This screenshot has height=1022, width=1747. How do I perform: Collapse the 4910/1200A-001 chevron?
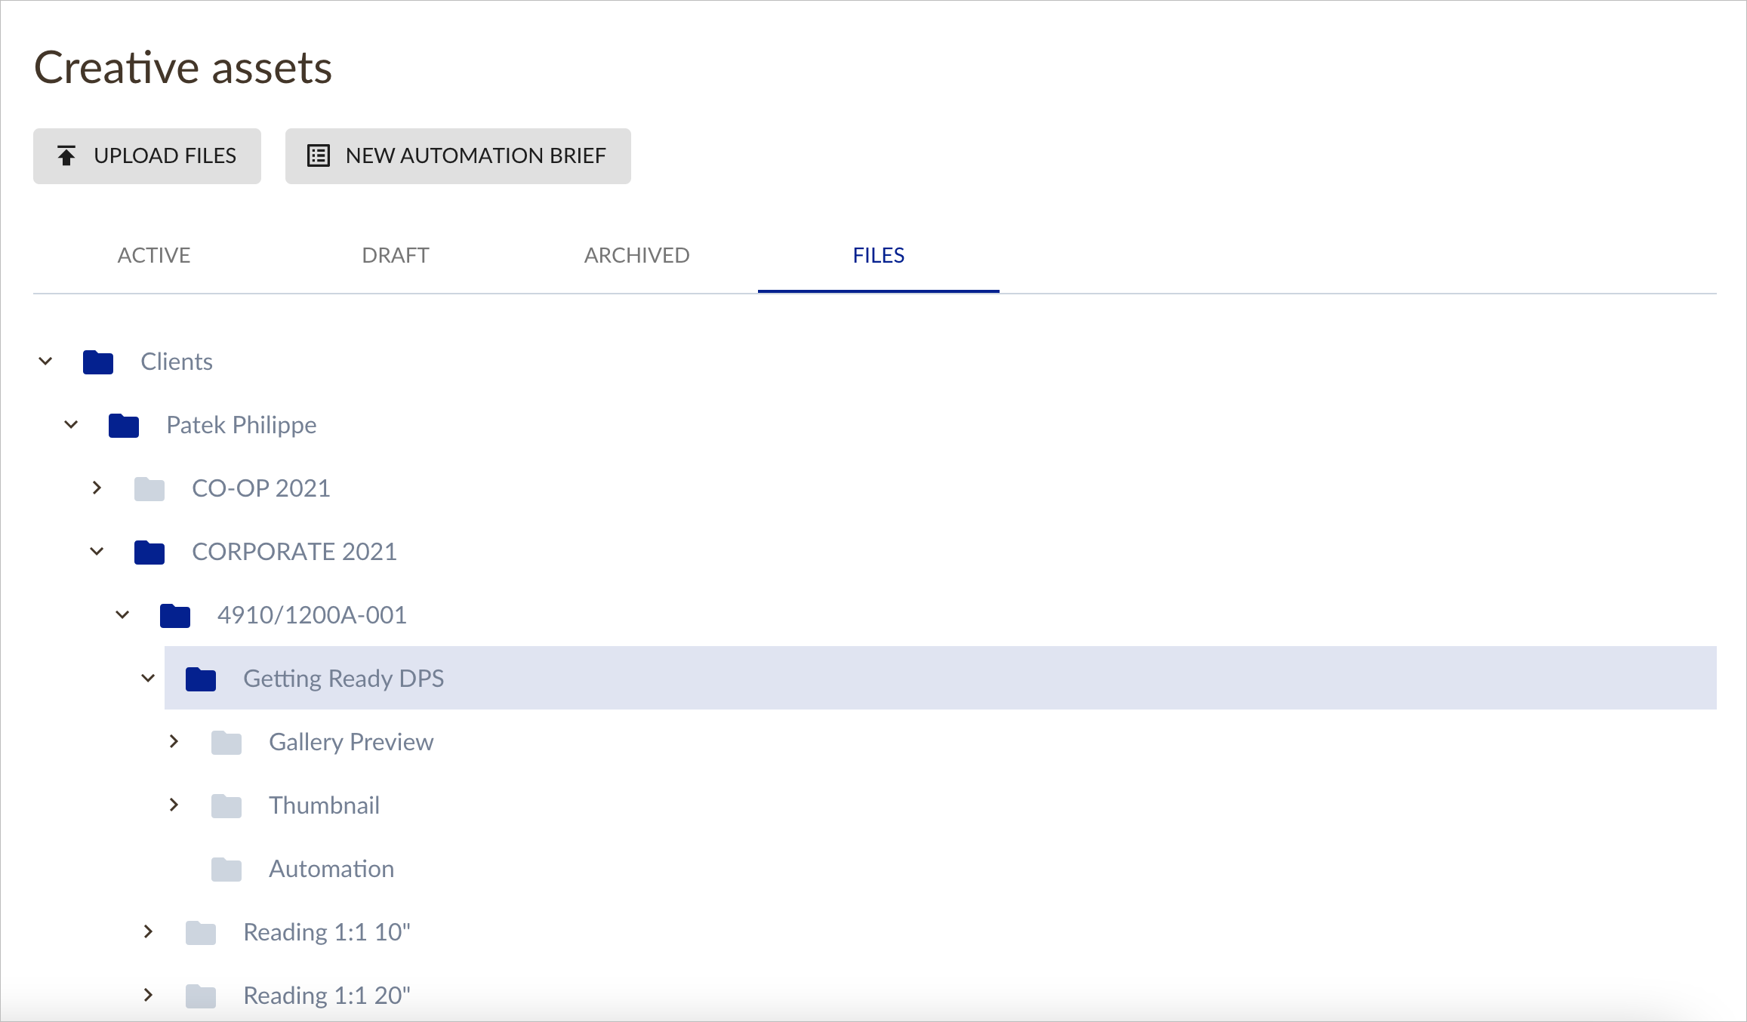[122, 615]
